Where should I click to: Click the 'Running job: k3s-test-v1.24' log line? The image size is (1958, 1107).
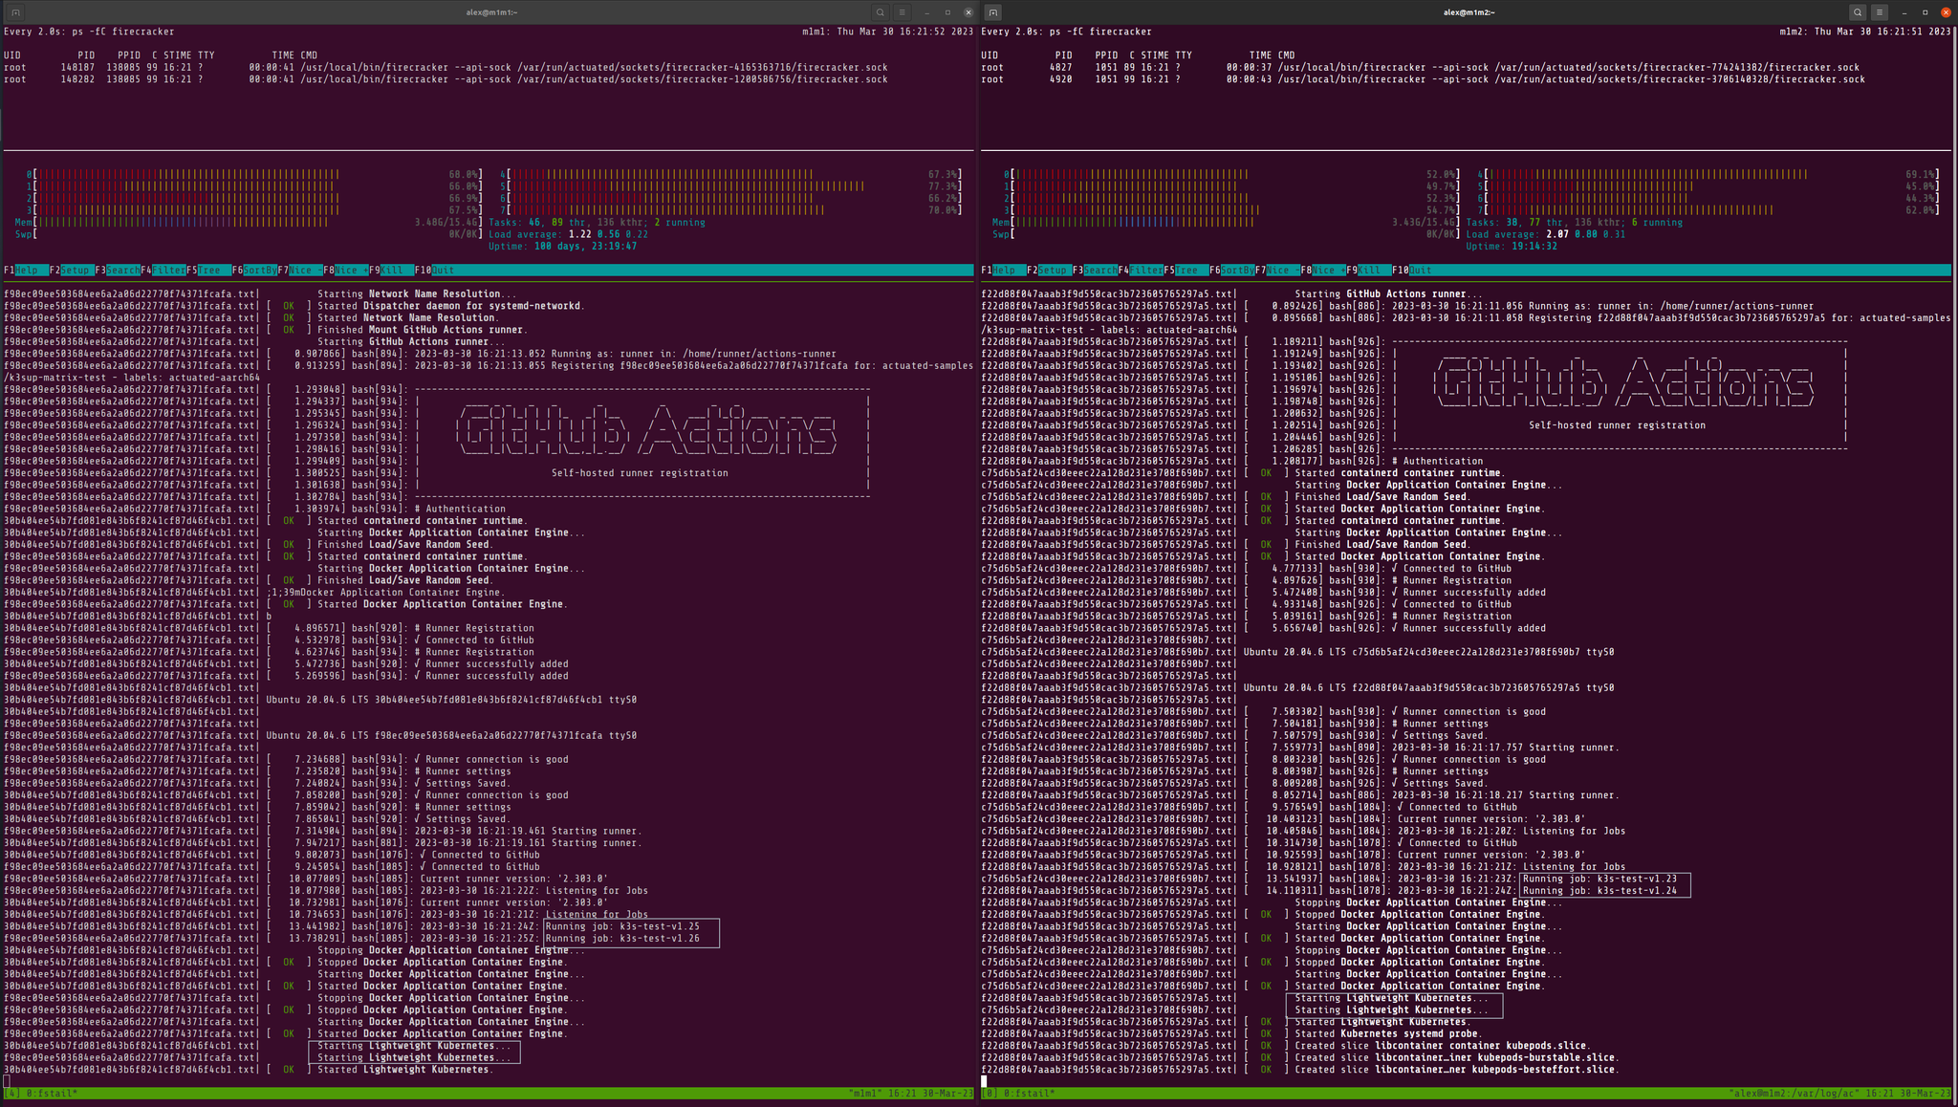tap(1599, 891)
